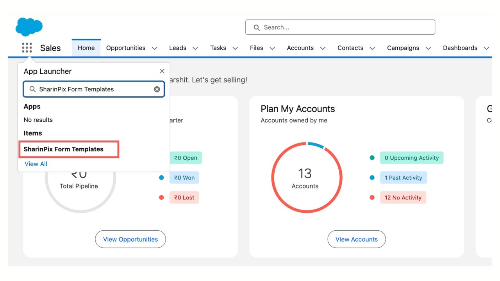Click the View Accounts button
The width and height of the screenshot is (500, 281).
357,239
